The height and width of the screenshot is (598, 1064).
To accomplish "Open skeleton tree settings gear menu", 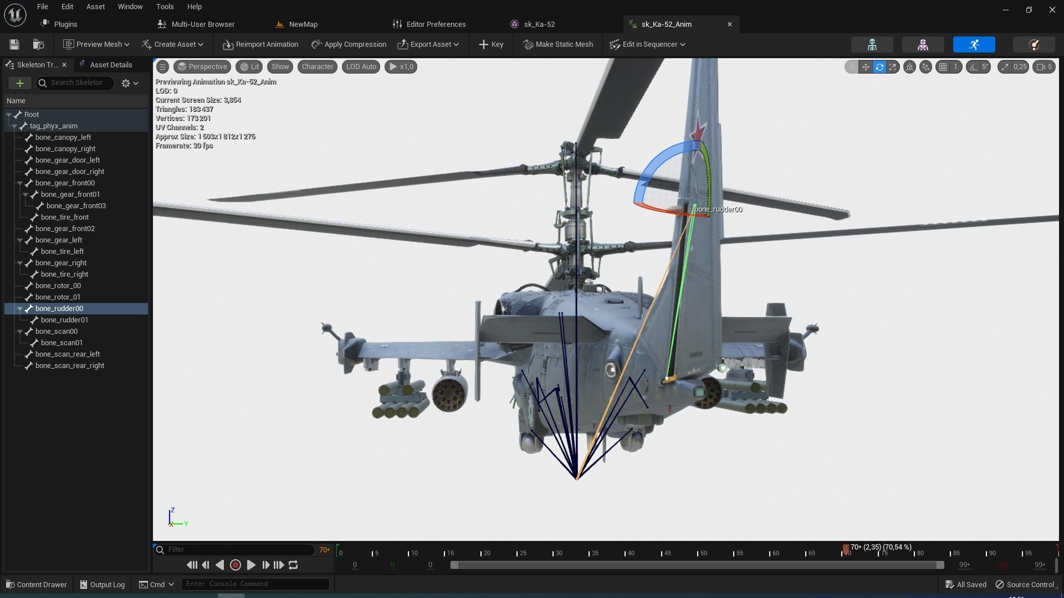I will pos(130,83).
